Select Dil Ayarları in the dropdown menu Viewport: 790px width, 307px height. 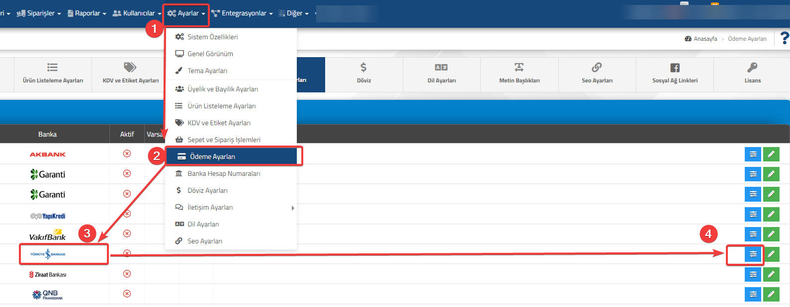pos(231,225)
